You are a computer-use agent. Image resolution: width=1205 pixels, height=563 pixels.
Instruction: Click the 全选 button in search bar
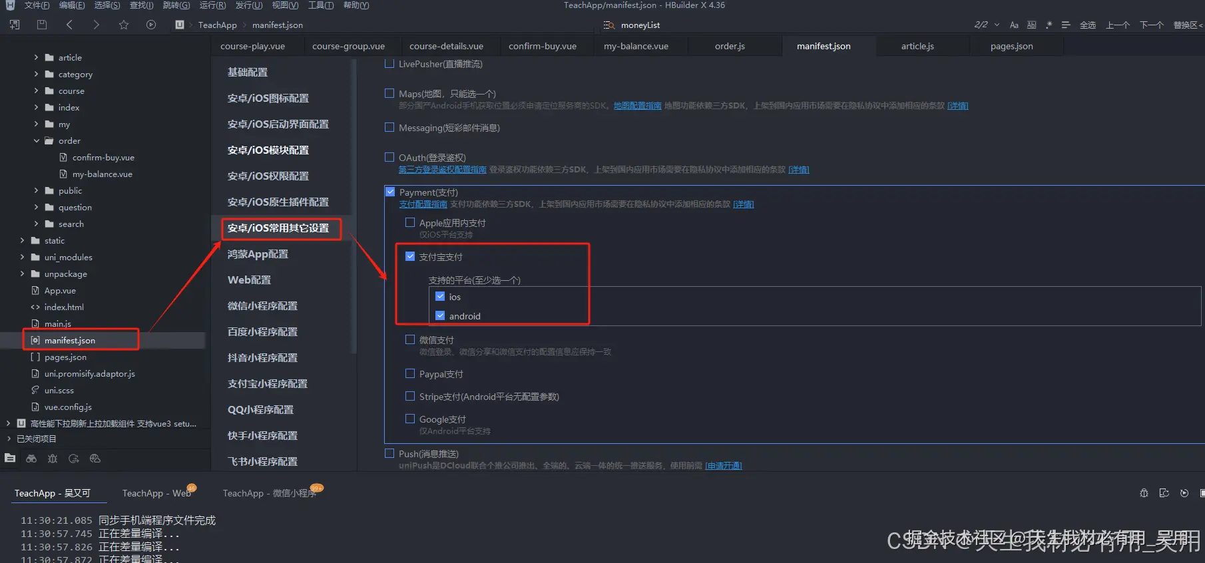click(1088, 25)
